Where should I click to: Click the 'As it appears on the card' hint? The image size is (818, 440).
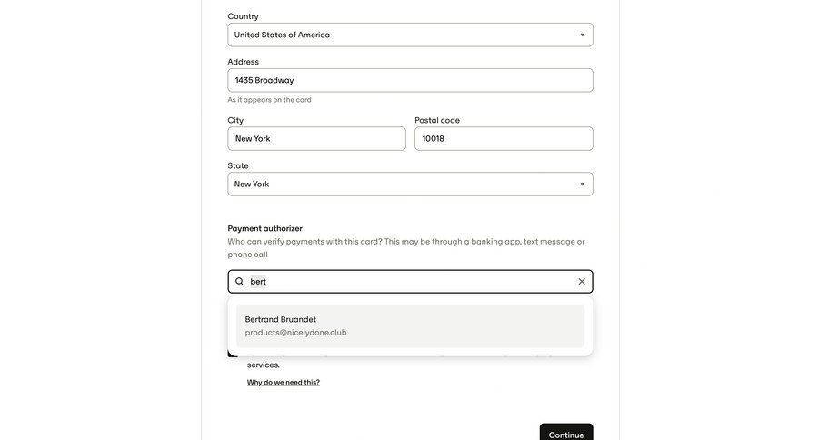click(269, 100)
